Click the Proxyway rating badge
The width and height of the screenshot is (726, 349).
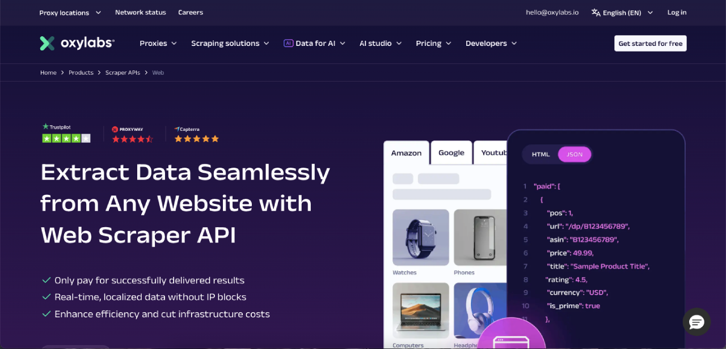coord(132,134)
